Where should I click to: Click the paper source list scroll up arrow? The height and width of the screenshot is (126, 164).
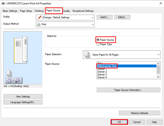pyautogui.click(x=158, y=64)
